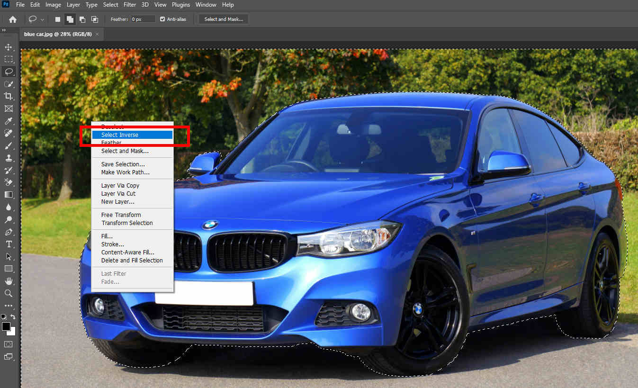Choose New selection mode
The height and width of the screenshot is (388, 638).
[x=58, y=19]
